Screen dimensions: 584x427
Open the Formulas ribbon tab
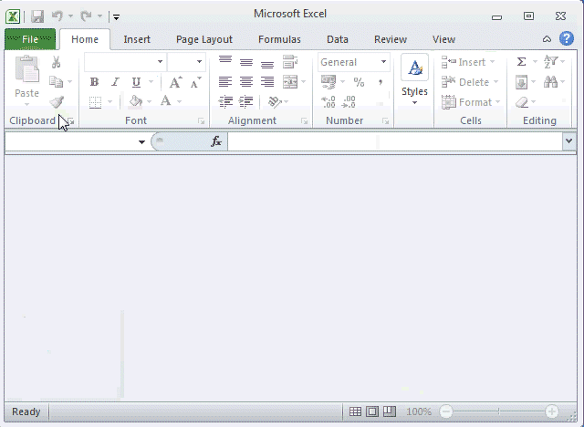279,39
